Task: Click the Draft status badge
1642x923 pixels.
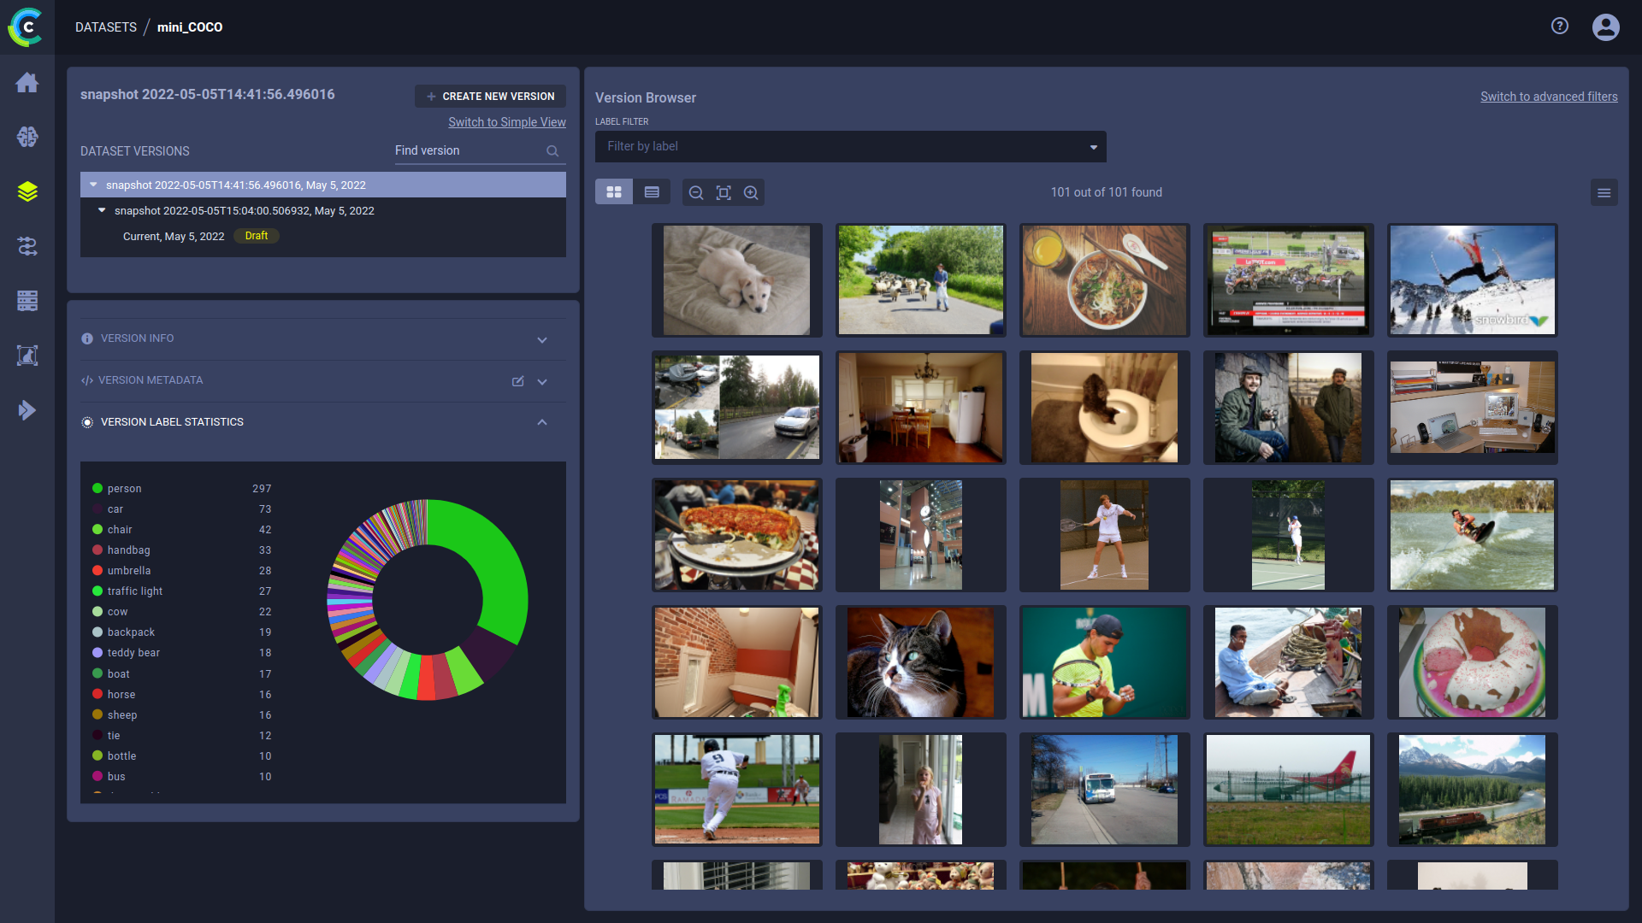Action: pyautogui.click(x=257, y=236)
